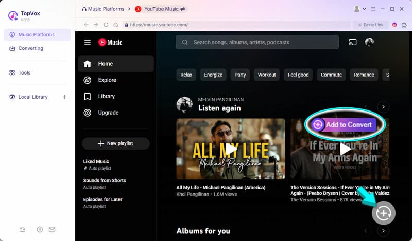Viewport: 412px width, 241px height.
Task: Open the mail feedback icon
Action: pyautogui.click(x=52, y=230)
